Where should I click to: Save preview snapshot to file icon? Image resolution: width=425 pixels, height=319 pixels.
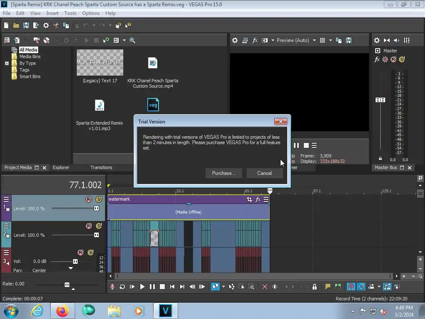click(x=349, y=40)
